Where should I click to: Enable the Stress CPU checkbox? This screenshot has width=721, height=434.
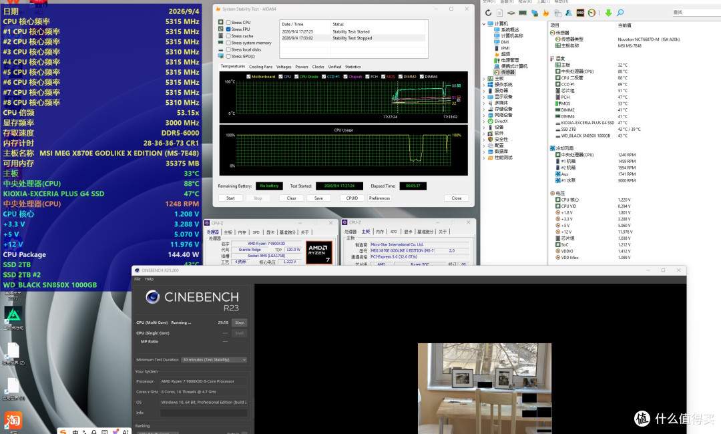click(228, 22)
